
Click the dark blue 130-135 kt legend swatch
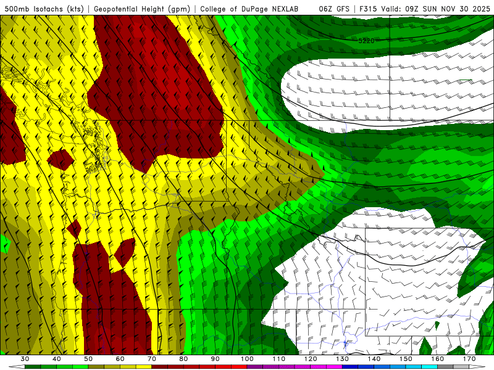(x=350, y=367)
